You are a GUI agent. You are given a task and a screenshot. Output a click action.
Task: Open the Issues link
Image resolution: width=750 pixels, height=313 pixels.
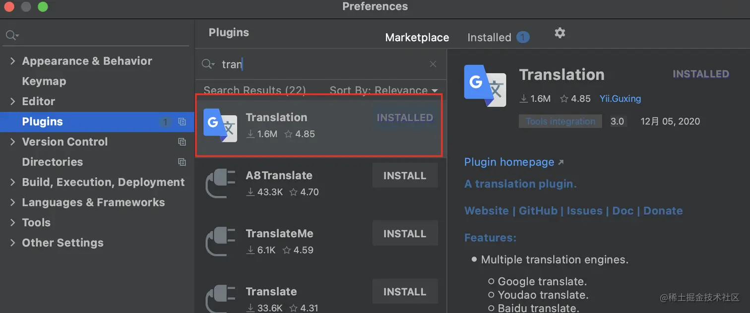tap(584, 211)
